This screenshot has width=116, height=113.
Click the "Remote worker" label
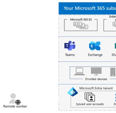[15, 106]
